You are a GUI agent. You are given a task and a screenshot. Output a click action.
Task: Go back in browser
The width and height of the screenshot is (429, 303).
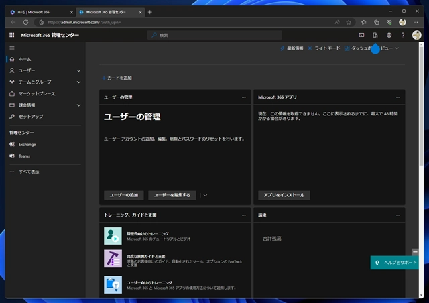[x=13, y=22]
